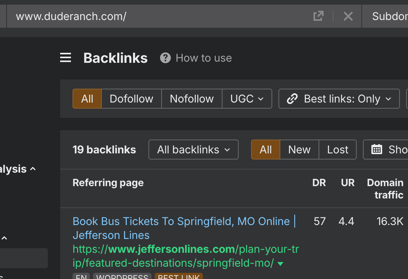Open the hamburger menu beside Backlinks
The width and height of the screenshot is (408, 279).
66,58
